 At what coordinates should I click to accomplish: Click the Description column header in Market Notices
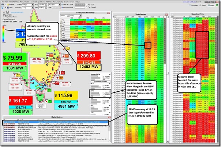click(73, 120)
